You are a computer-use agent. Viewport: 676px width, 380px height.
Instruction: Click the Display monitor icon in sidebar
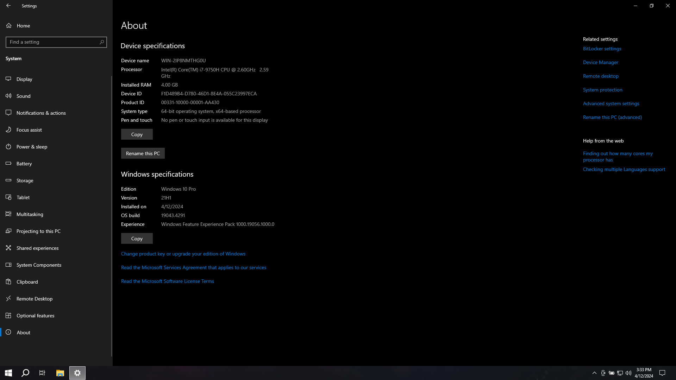(8, 79)
